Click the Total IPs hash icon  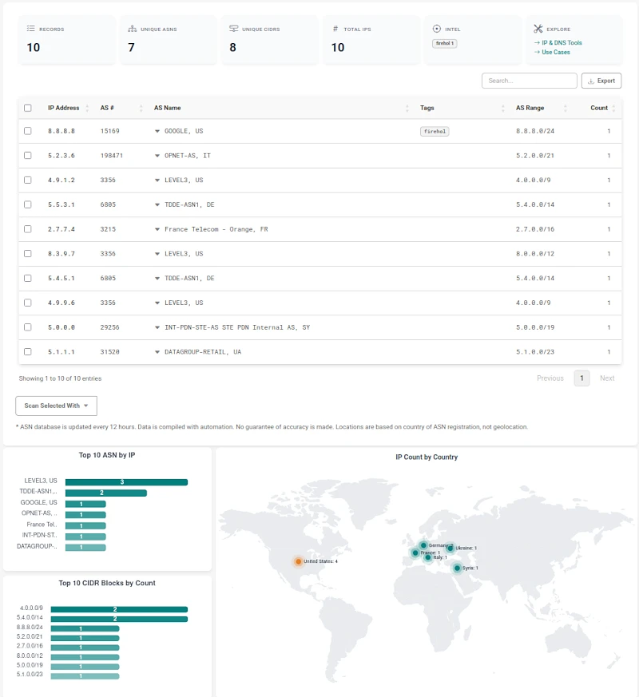pos(335,29)
